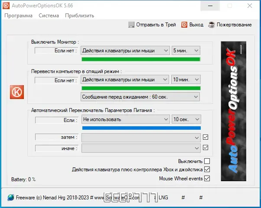
Task: Send the app to tray with Отправить в Трей
Action: point(152,25)
